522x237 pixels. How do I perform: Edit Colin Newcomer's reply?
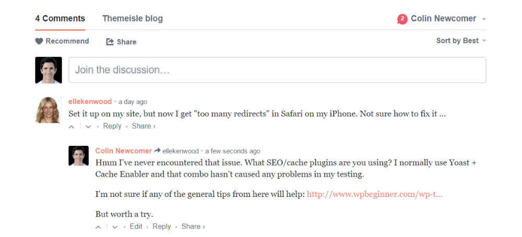point(136,227)
